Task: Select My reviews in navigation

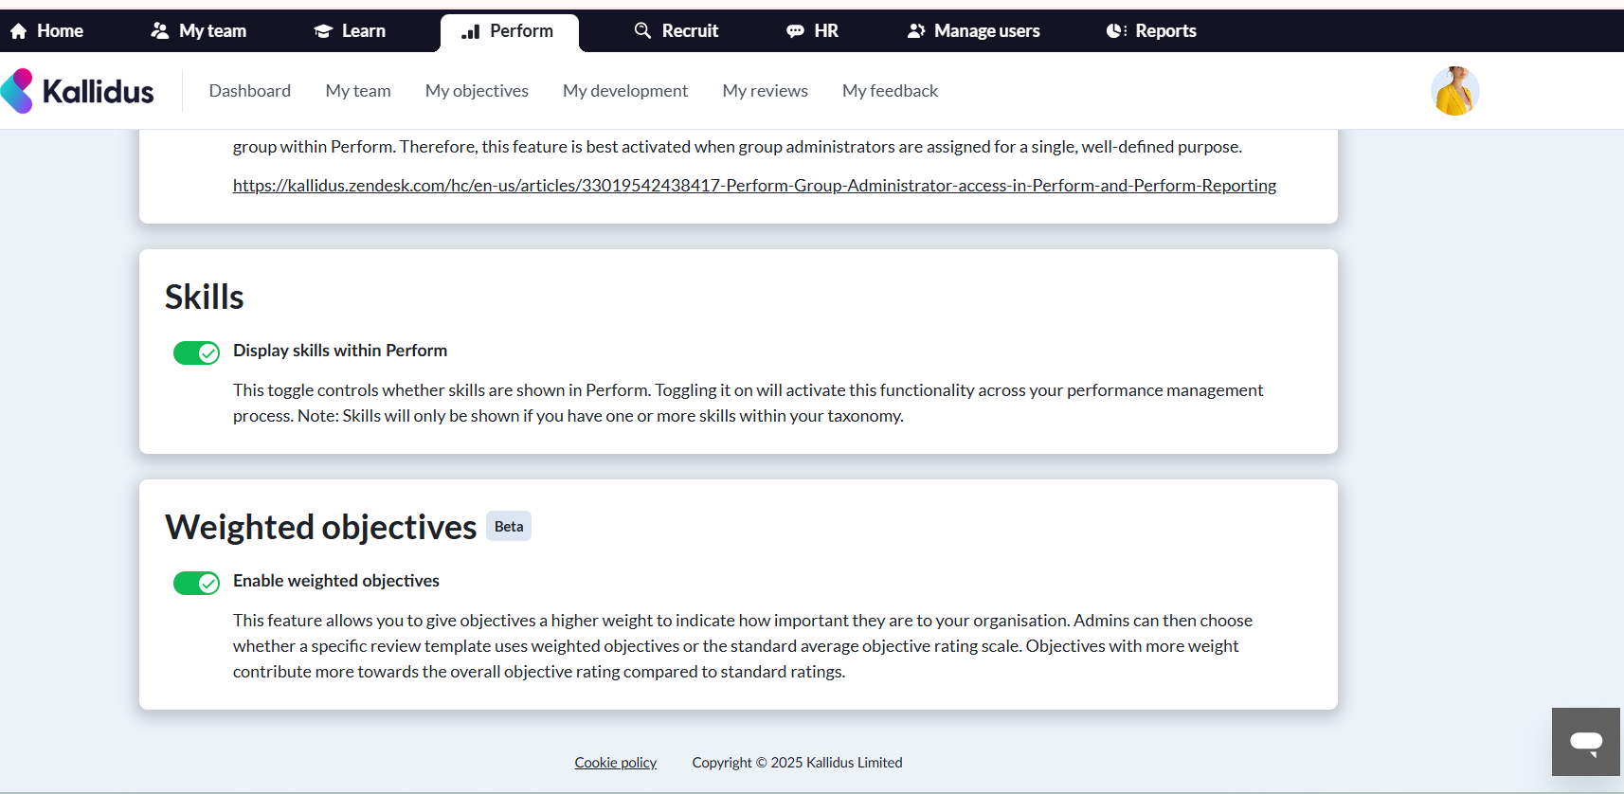Action: click(x=765, y=91)
